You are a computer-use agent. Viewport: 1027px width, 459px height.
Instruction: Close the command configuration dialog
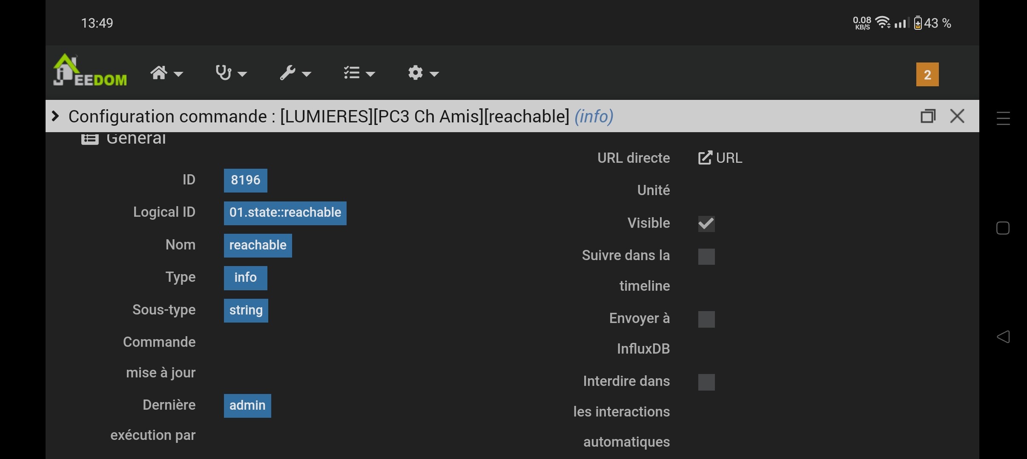[x=957, y=116]
